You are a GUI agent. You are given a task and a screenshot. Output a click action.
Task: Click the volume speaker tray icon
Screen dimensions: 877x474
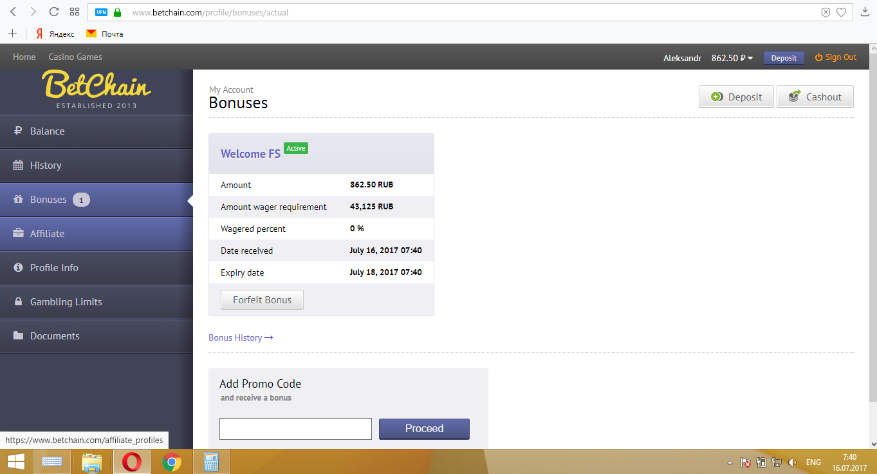792,462
